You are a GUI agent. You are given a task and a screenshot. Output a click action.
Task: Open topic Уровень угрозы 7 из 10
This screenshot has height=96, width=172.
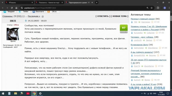point(149,28)
